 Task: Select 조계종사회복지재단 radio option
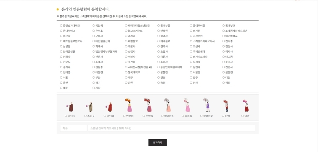click(x=223, y=31)
